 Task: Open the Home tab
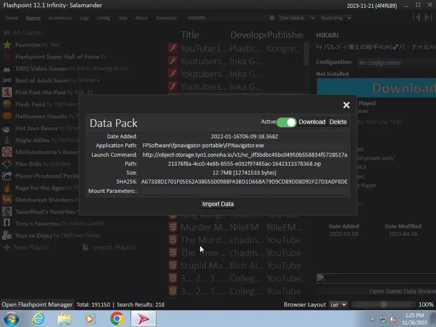click(x=11, y=18)
